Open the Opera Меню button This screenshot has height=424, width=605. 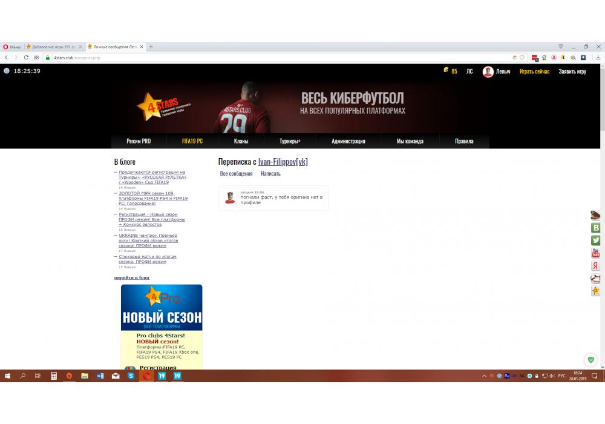pyautogui.click(x=12, y=47)
